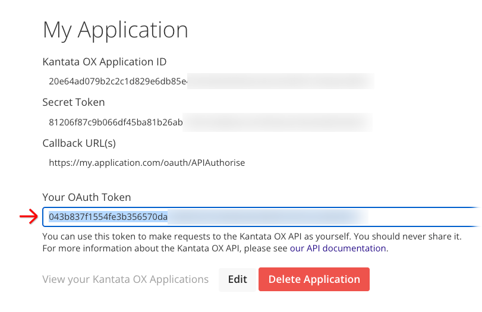This screenshot has height=312, width=482.
Task: Click the Delete Application button
Action: click(314, 279)
